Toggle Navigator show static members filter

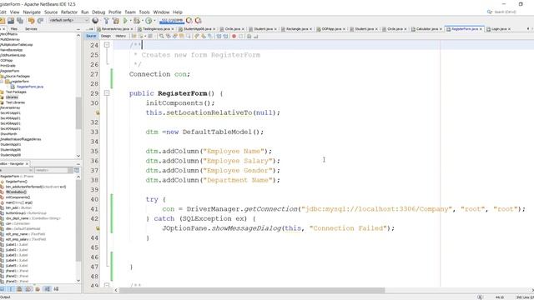(x=19, y=289)
